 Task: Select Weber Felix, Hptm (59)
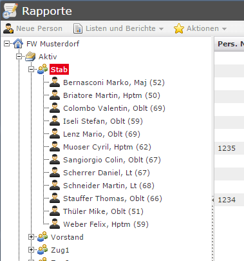(x=106, y=224)
